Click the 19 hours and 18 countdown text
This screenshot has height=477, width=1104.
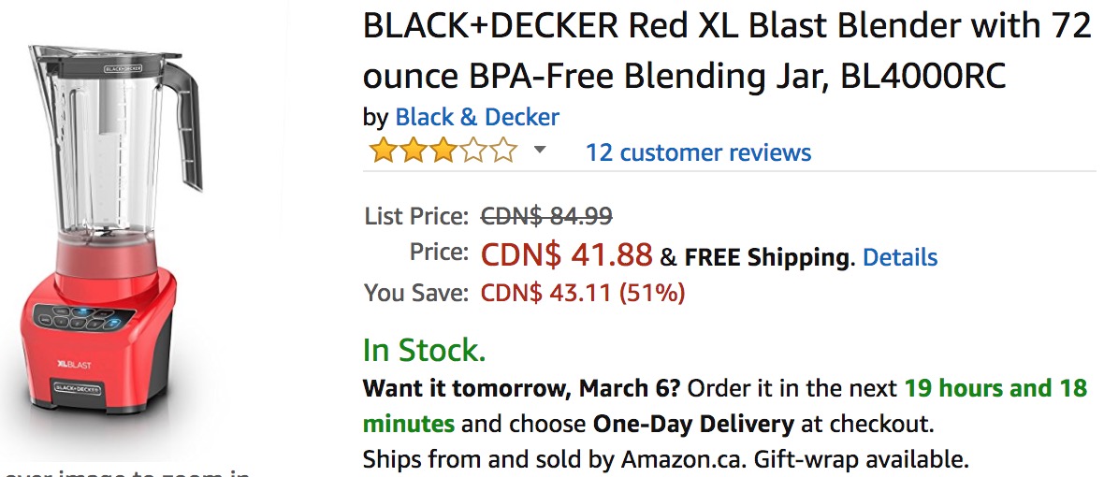pos(995,387)
